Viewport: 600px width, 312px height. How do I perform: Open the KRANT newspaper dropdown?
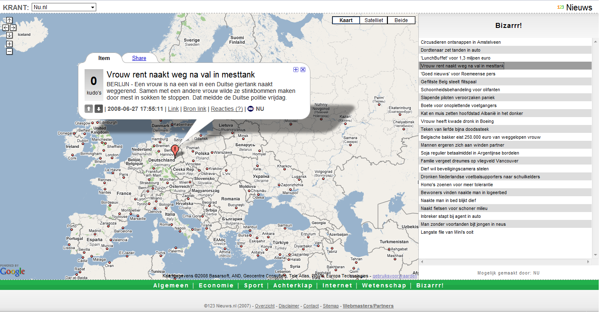(64, 7)
